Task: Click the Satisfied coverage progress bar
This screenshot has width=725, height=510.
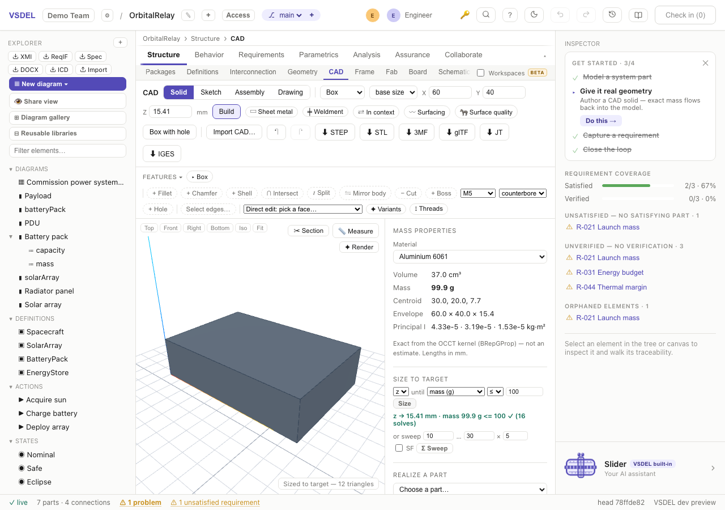Action: (x=638, y=186)
